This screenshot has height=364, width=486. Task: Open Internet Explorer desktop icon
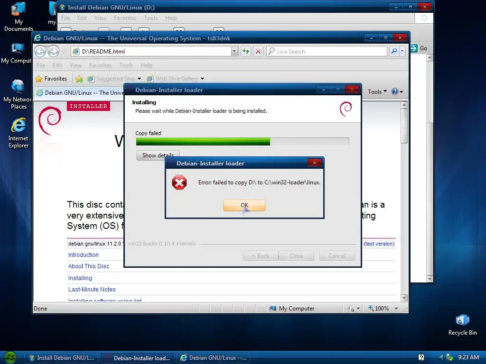(19, 133)
